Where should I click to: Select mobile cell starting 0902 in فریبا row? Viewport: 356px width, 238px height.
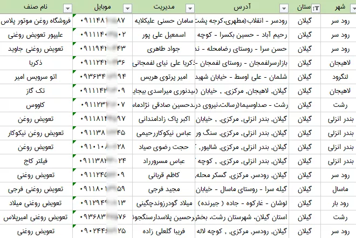(x=102, y=232)
